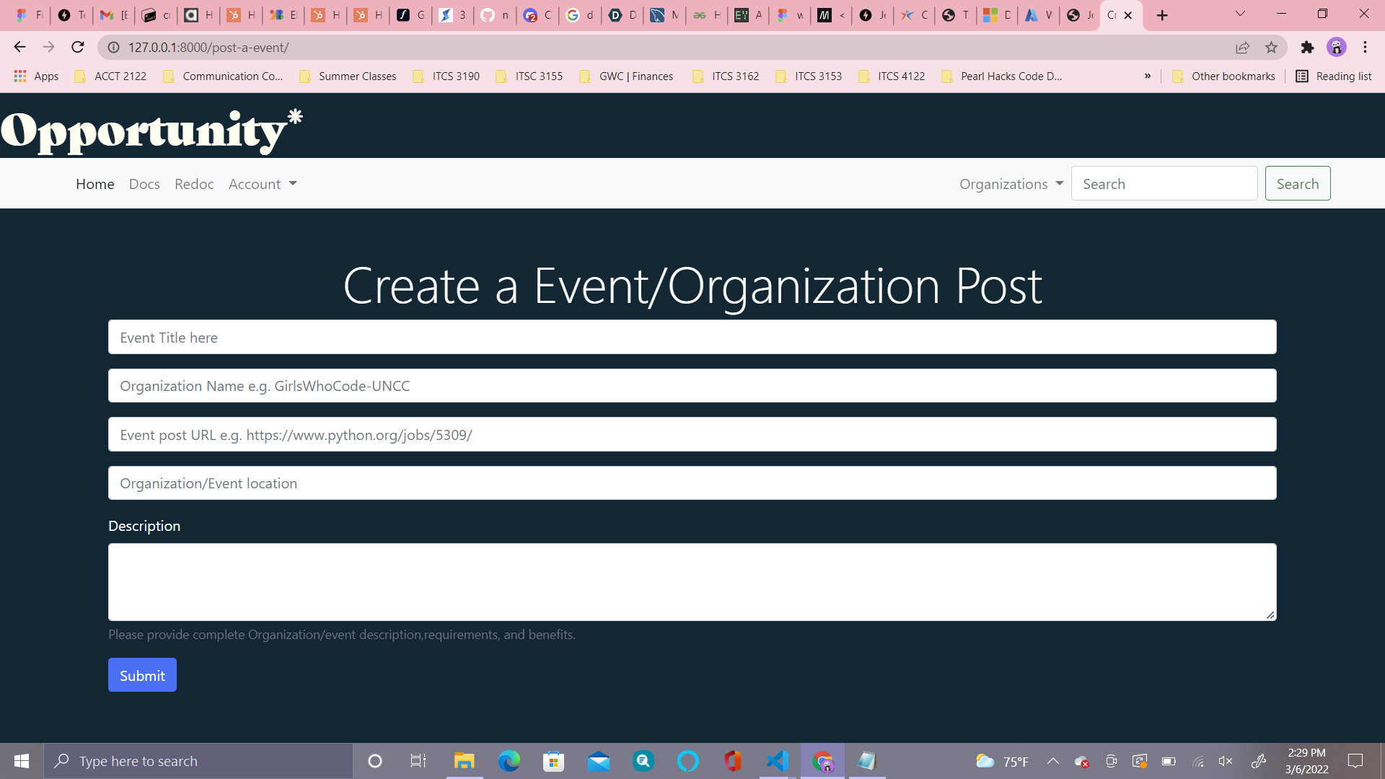This screenshot has height=779, width=1385.
Task: Open the extensions puzzle-piece icon
Action: (x=1308, y=47)
